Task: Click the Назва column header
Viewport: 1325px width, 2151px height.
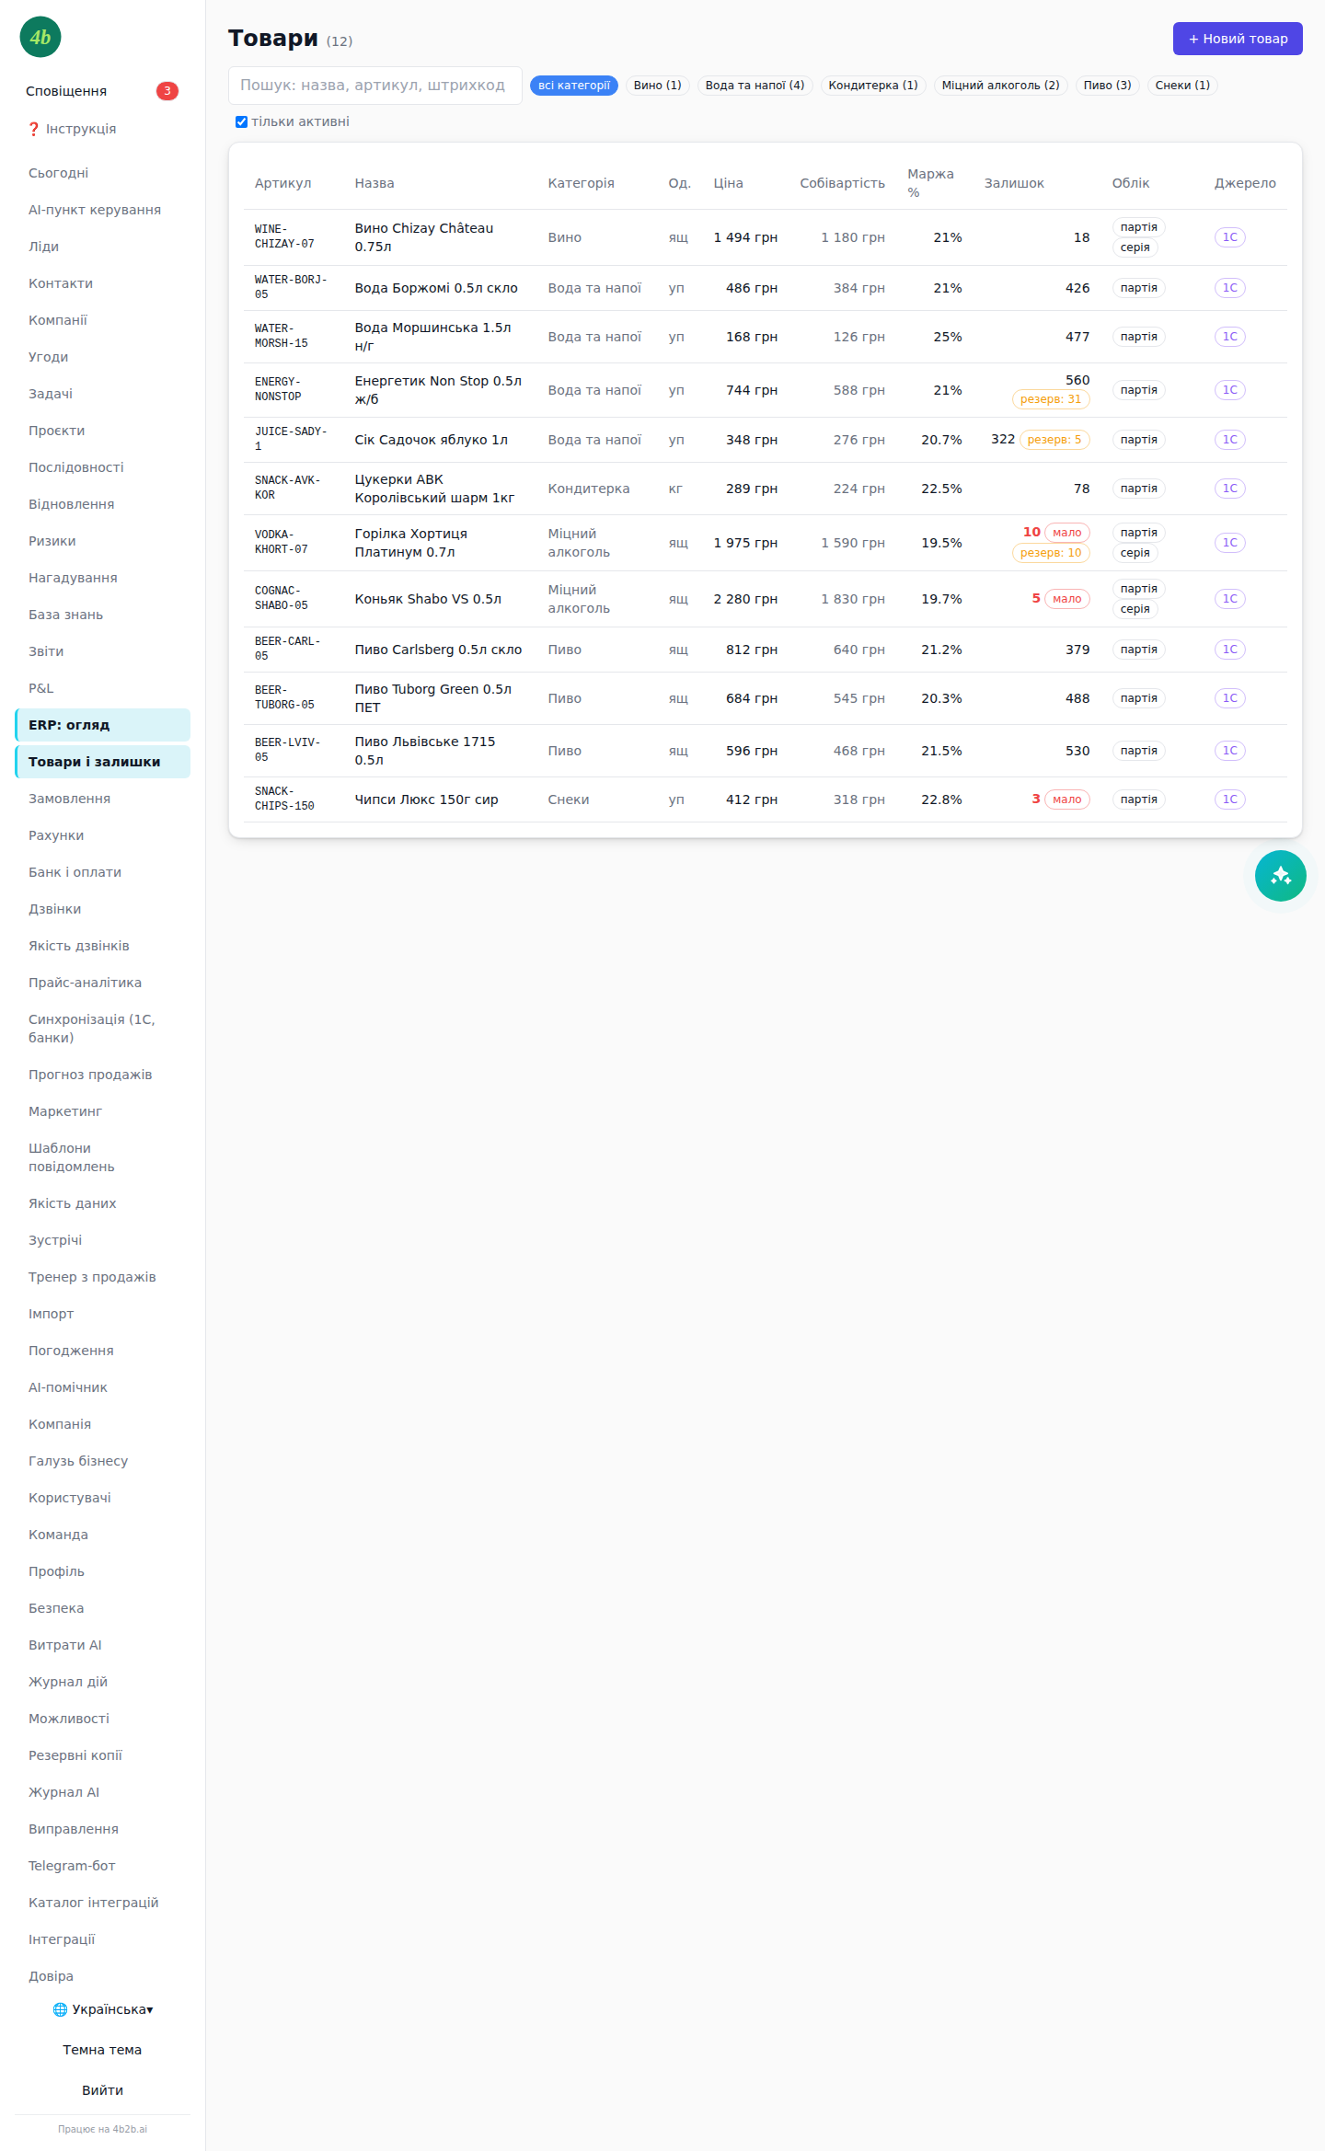Action: tap(374, 183)
